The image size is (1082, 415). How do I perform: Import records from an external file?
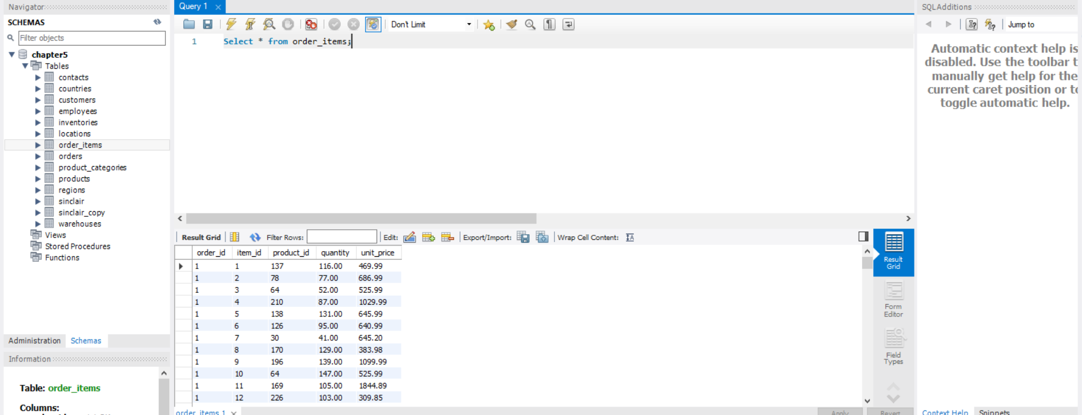[x=542, y=237]
